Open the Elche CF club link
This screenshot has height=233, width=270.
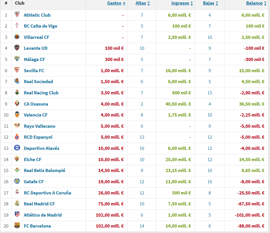(32, 160)
